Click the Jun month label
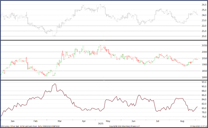Screen dimensions: 208x128 (133, 121)
